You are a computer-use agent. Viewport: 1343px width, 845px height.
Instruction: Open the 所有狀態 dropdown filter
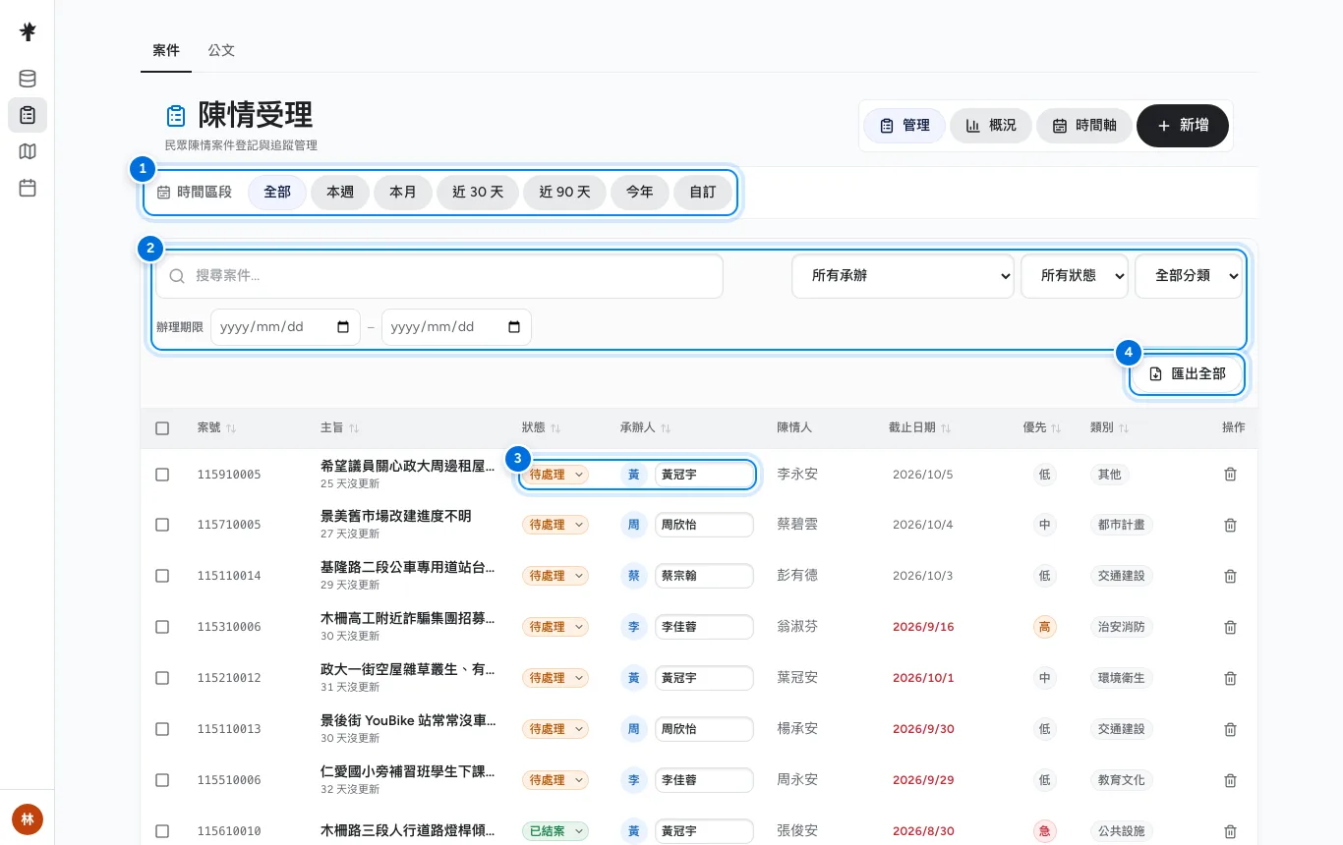point(1075,276)
